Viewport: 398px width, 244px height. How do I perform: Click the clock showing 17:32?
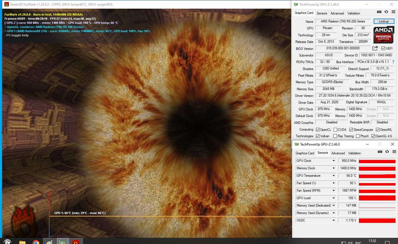pos(373,241)
